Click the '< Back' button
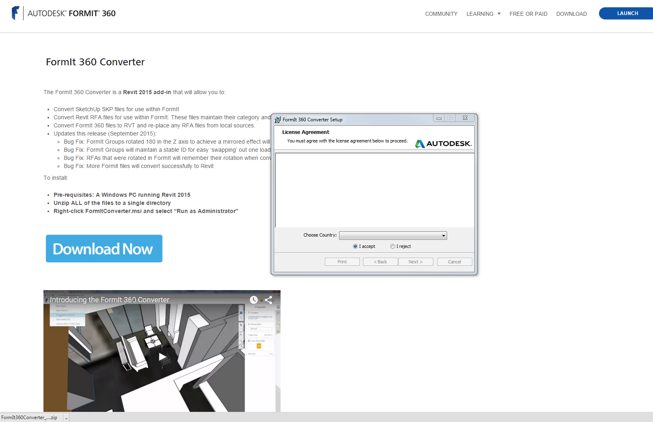Image resolution: width=653 pixels, height=422 pixels. tap(381, 262)
